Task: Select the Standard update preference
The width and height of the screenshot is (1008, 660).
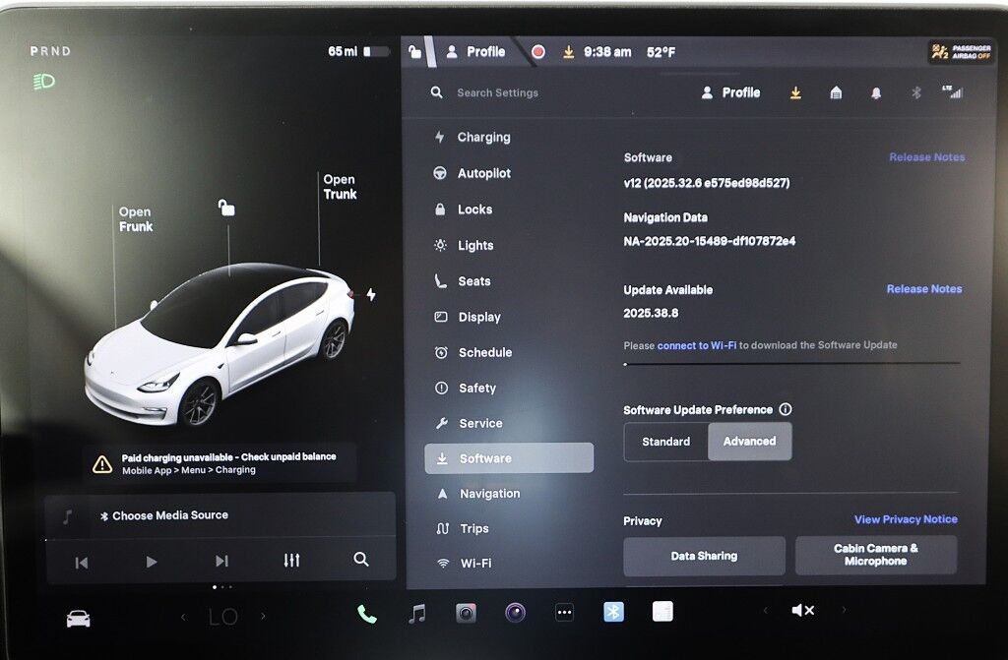Action: [x=666, y=441]
